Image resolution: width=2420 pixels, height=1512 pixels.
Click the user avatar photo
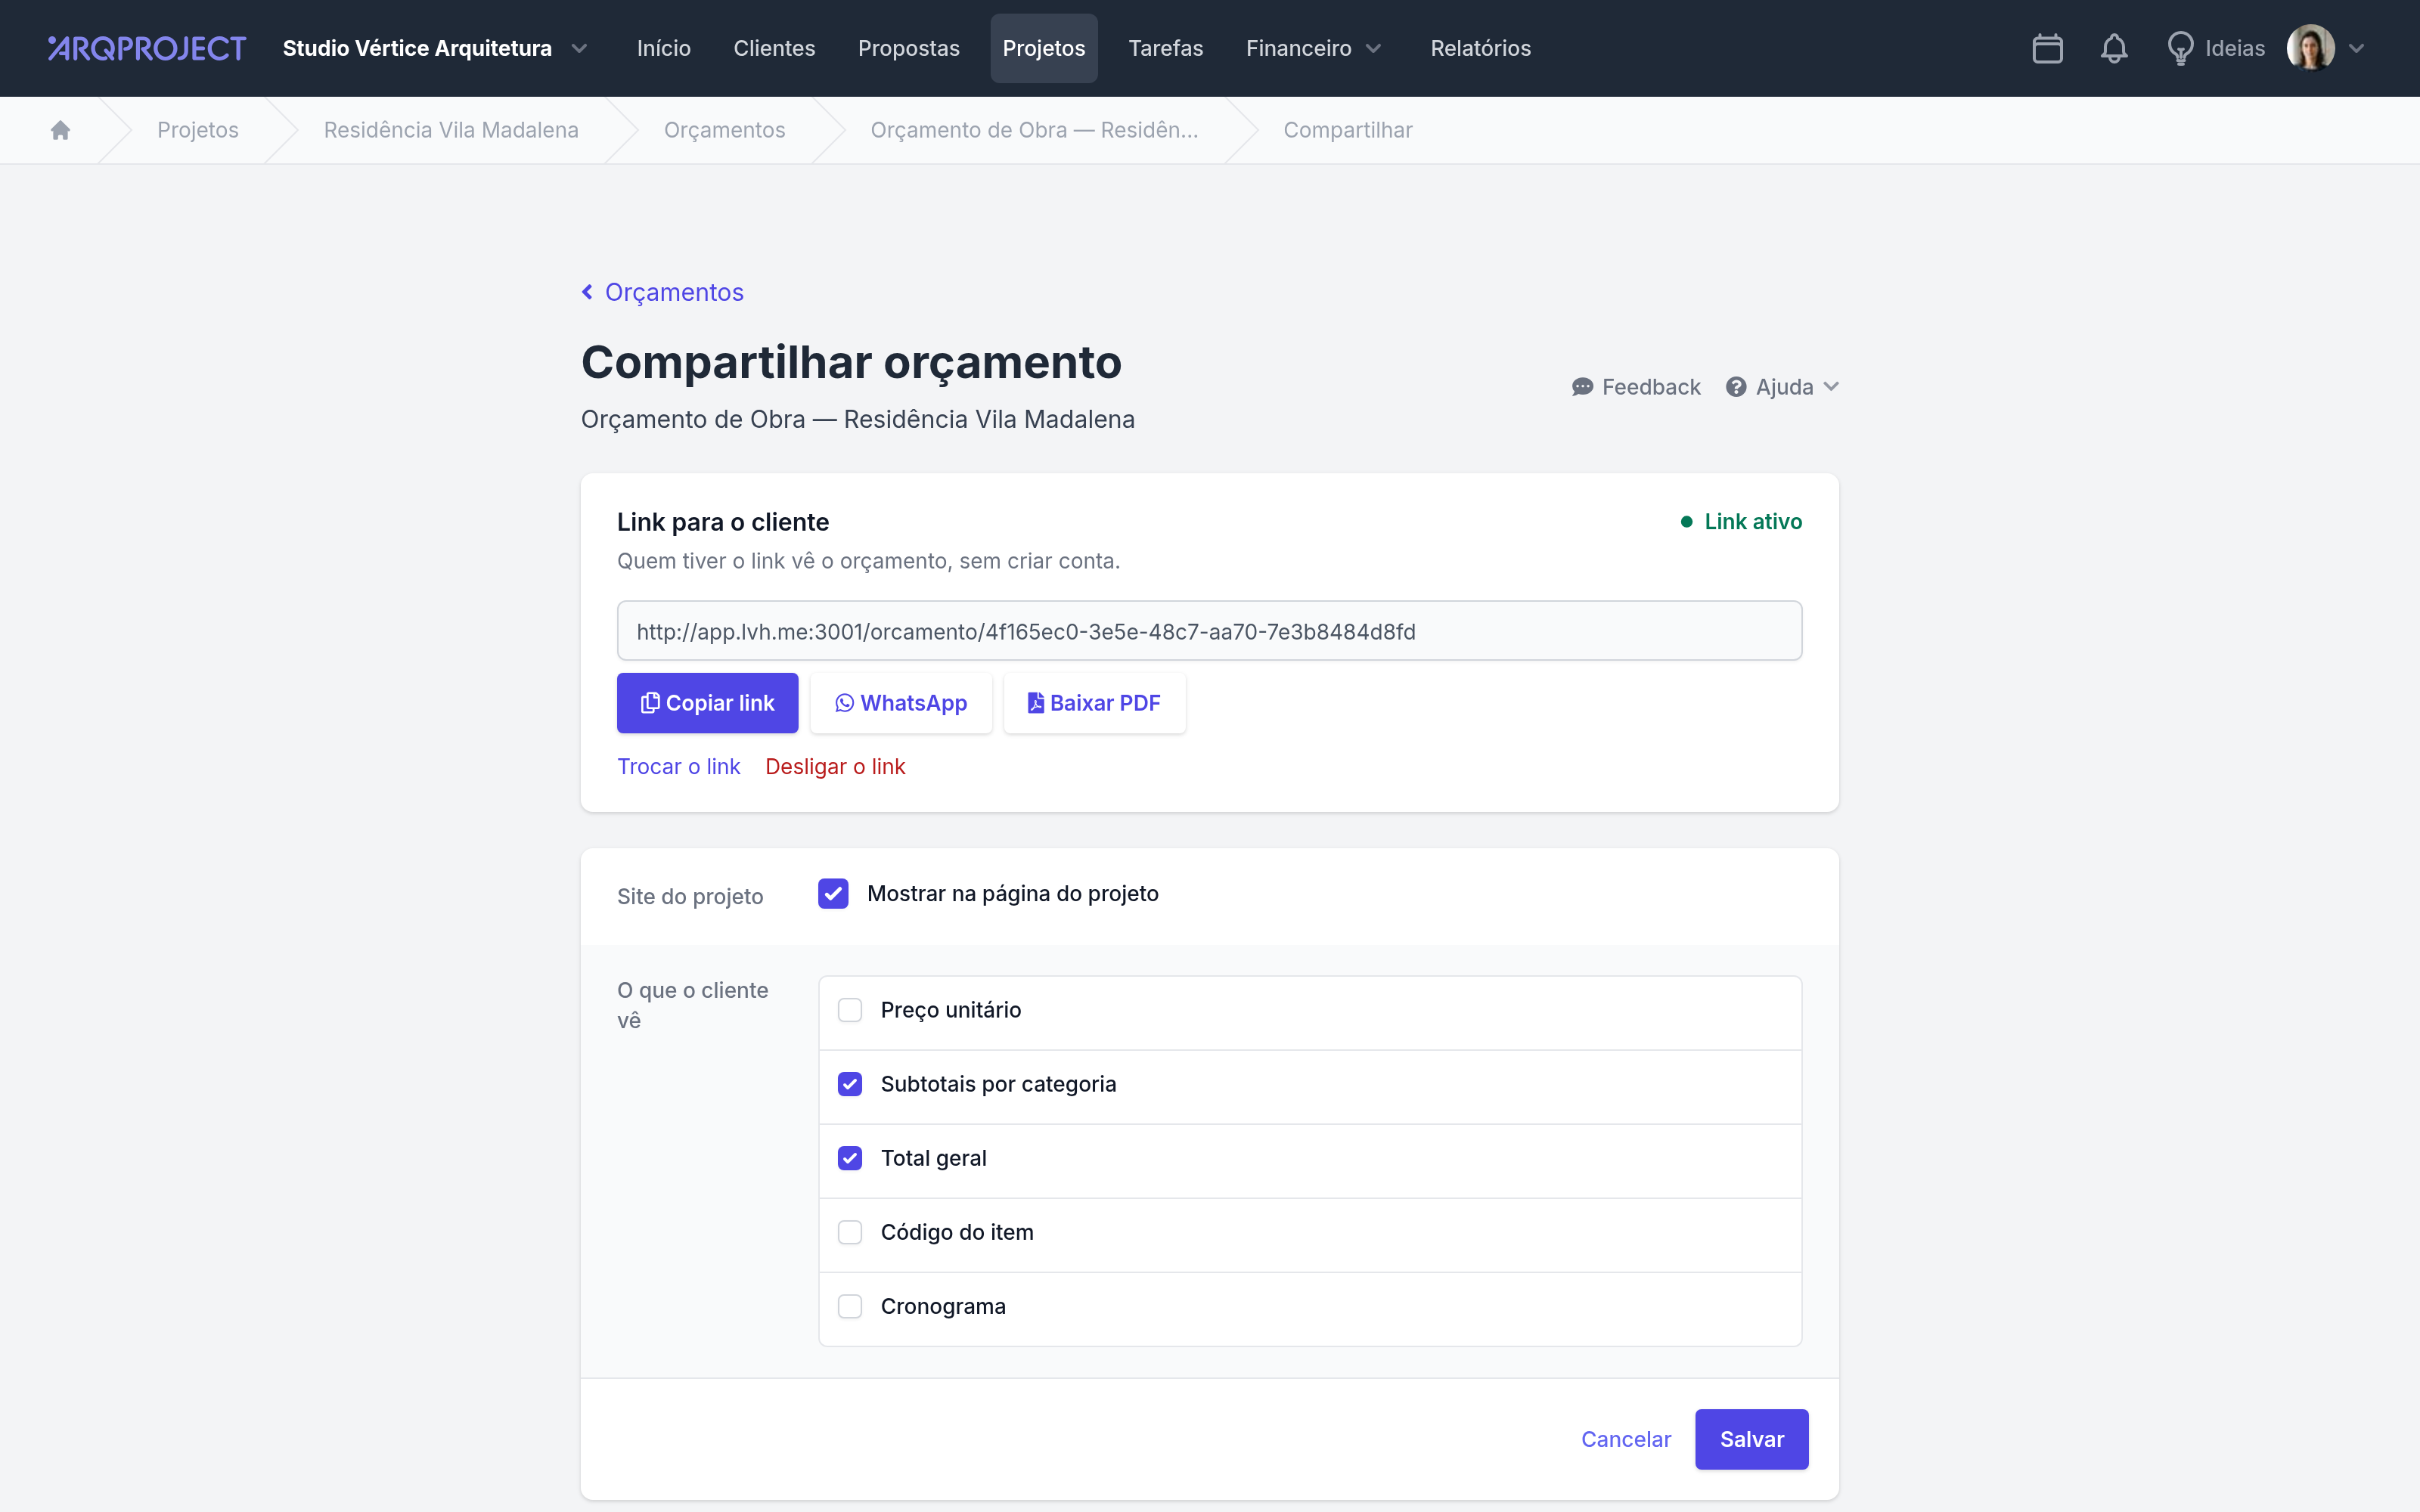pyautogui.click(x=2310, y=48)
